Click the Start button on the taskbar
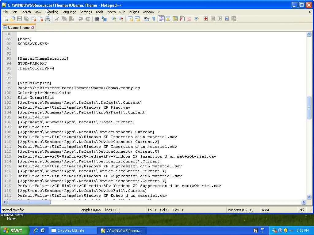The height and width of the screenshot is (235, 314). 14,230
